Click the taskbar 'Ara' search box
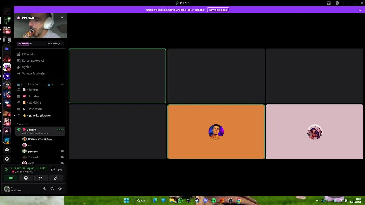The height and width of the screenshot is (205, 365). click(141, 200)
